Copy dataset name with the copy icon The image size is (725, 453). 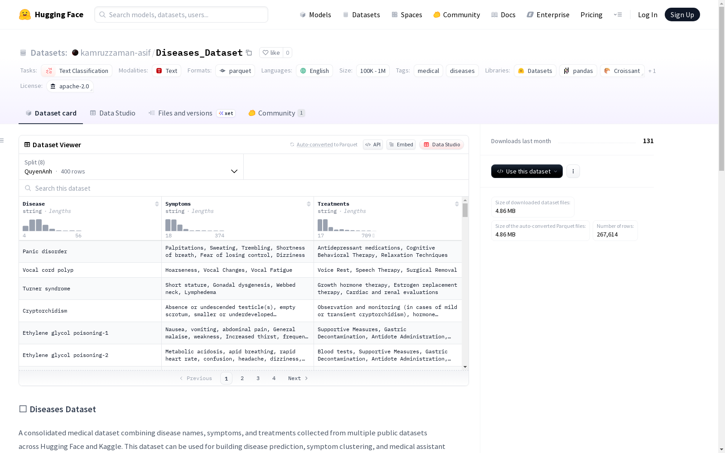coord(249,53)
